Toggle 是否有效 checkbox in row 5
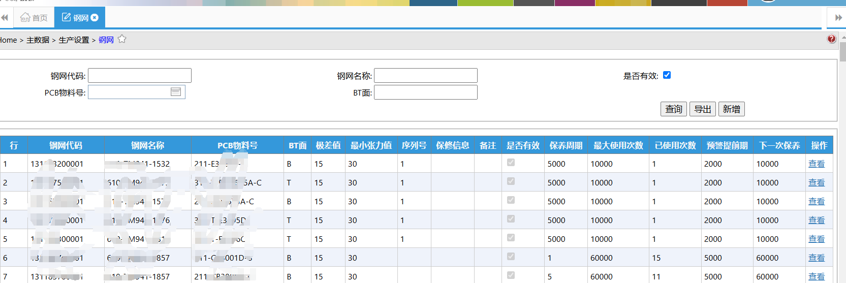 click(511, 238)
